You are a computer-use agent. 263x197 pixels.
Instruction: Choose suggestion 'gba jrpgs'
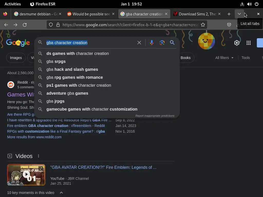coord(107,101)
